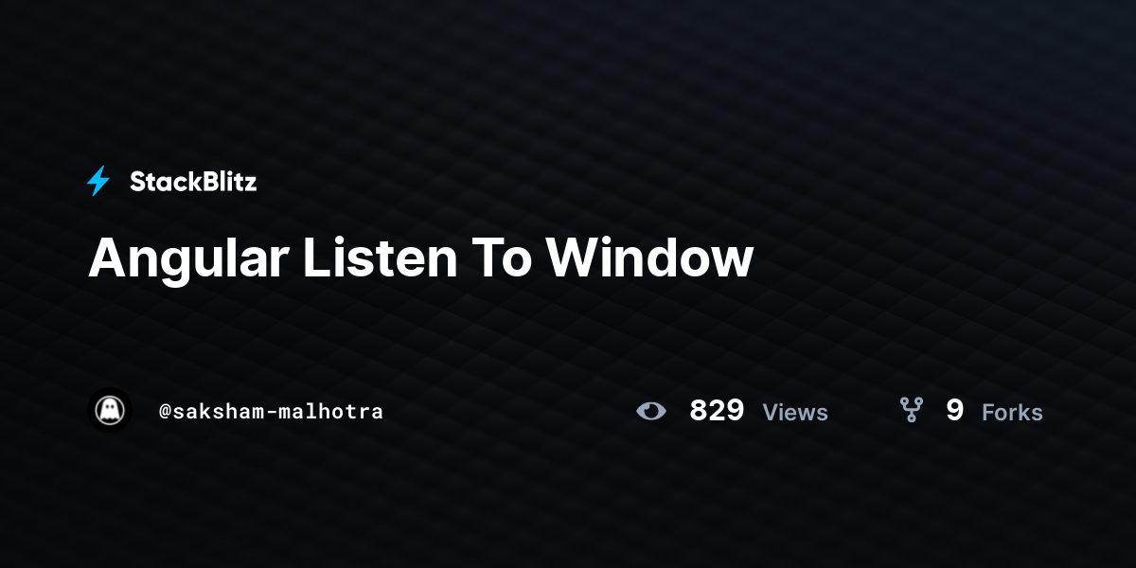Click the word Window in title

(649, 257)
